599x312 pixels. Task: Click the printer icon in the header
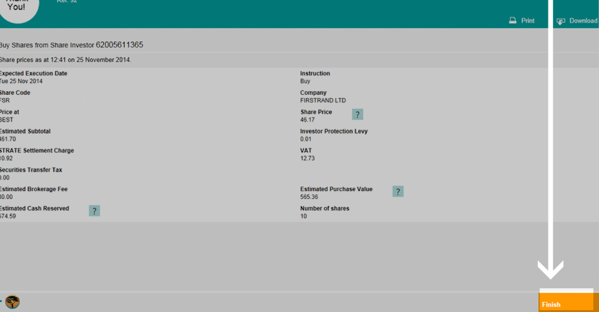[x=512, y=21]
